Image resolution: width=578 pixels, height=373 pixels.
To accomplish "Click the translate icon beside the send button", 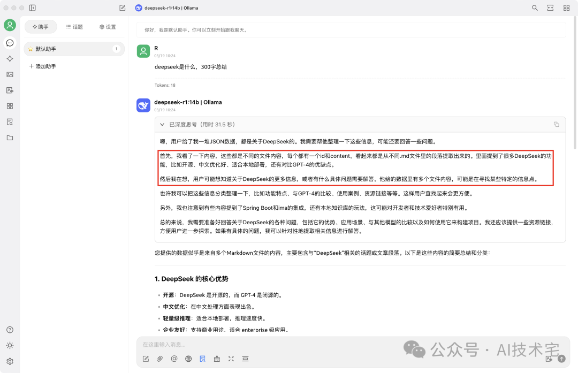I will click(549, 359).
